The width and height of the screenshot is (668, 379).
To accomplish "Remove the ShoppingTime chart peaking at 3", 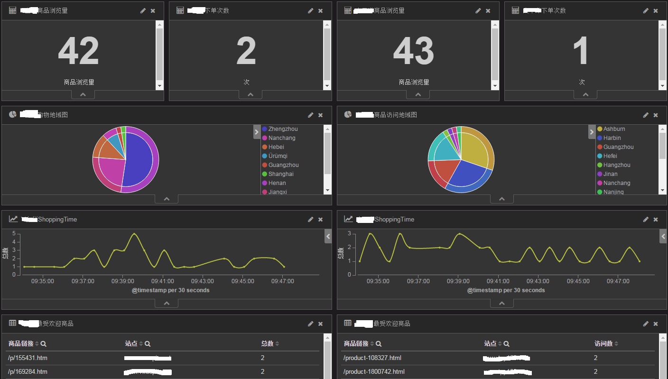I will coord(656,219).
